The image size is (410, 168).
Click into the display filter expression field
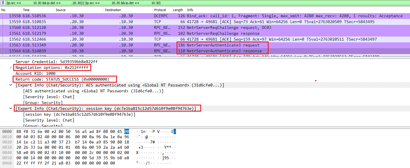coord(208,3)
